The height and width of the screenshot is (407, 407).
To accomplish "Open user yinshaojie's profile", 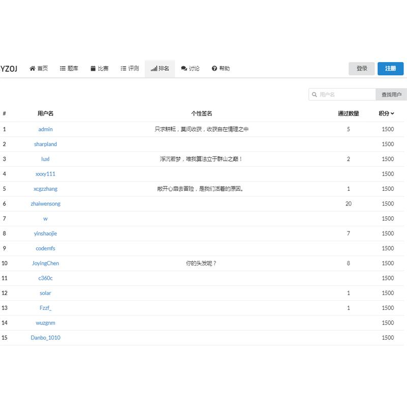I will pyautogui.click(x=45, y=234).
